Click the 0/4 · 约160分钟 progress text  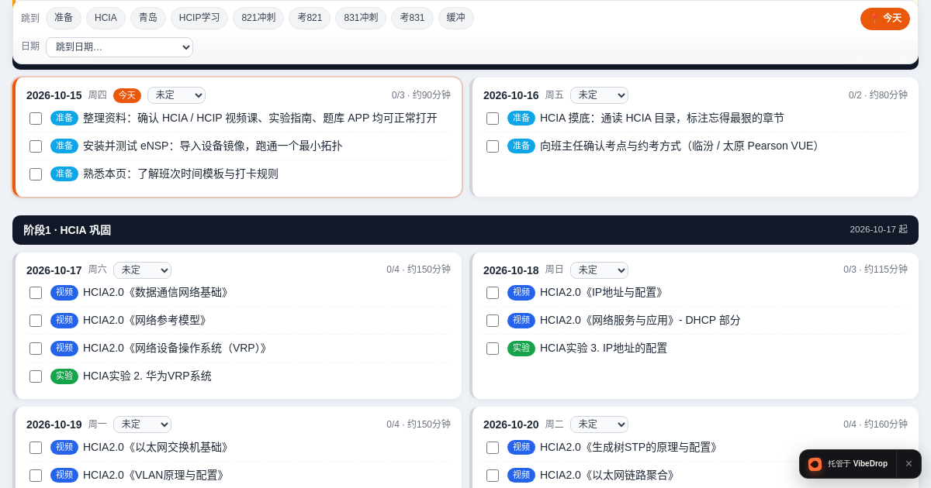875,424
